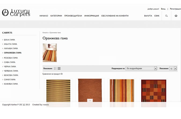Open the sort order dropdown

pyautogui.click(x=141, y=68)
